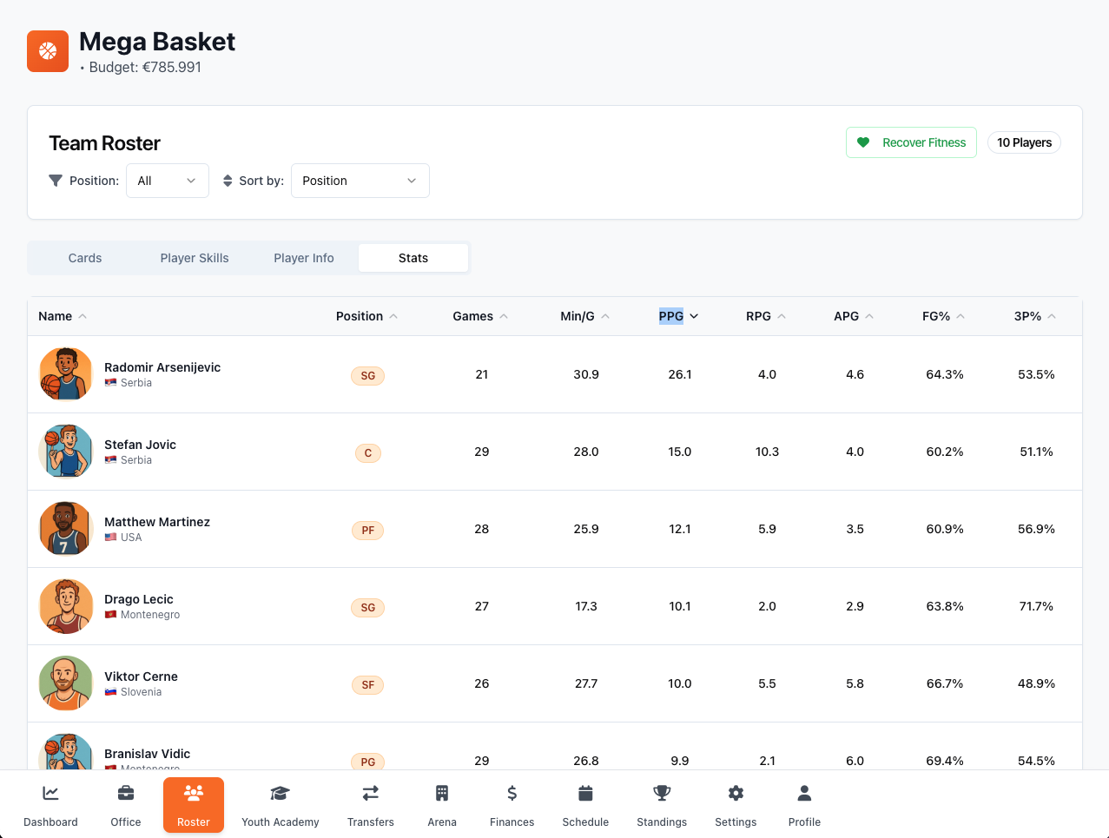Click Viktor Cerne's Slovenia flag icon
Image resolution: width=1109 pixels, height=838 pixels.
111,692
